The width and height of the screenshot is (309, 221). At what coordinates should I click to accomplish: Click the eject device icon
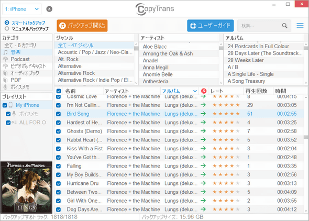click(49, 9)
